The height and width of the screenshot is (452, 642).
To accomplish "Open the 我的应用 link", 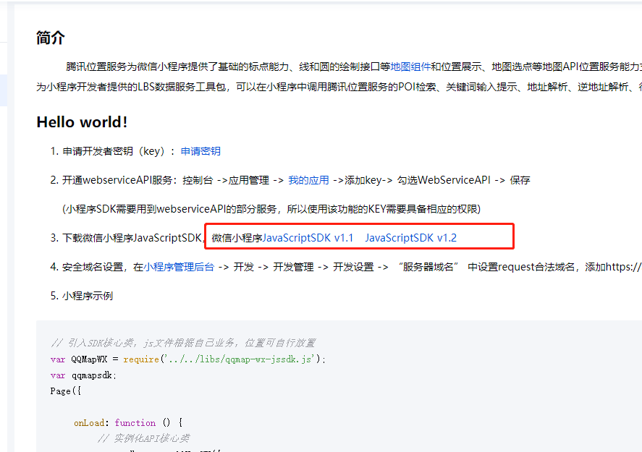I will coord(308,179).
